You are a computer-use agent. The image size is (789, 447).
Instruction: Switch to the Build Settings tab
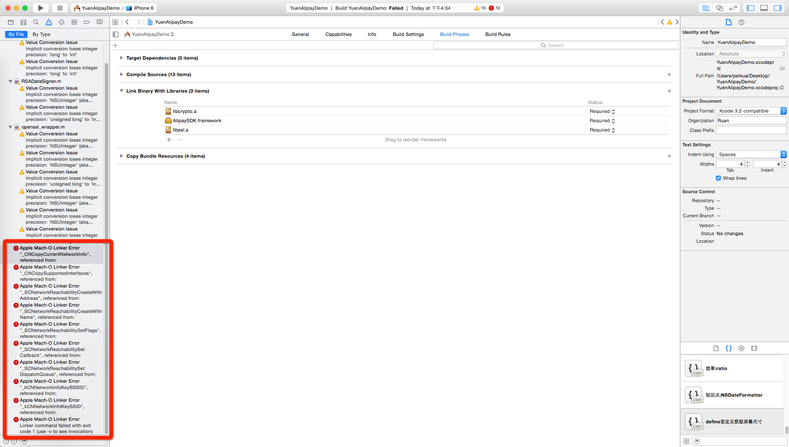coord(408,34)
